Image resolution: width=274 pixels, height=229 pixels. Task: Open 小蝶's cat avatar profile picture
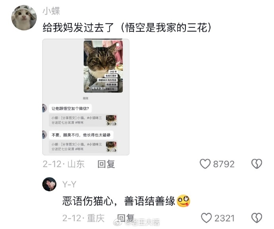click(x=24, y=17)
